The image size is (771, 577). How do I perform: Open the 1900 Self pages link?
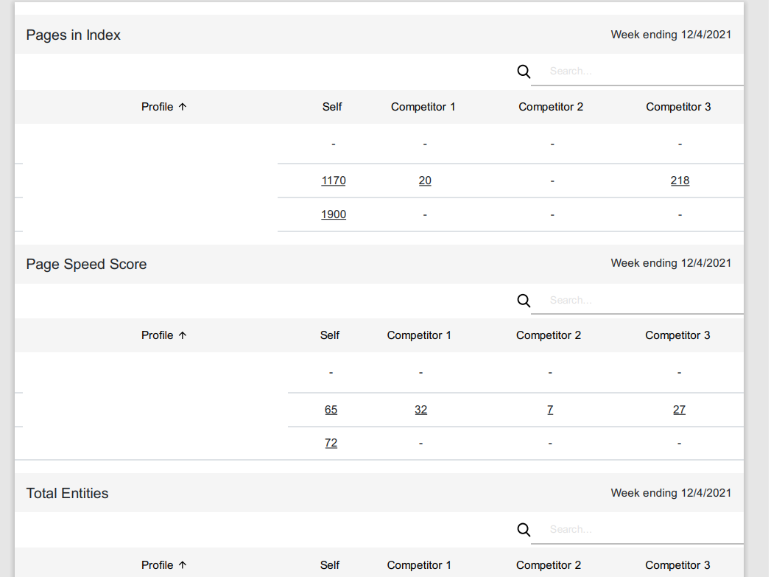tap(334, 214)
